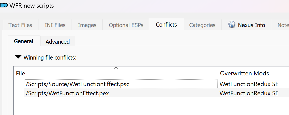The image size is (289, 115).
Task: Click the sort arrow above File column
Action: tap(116, 68)
